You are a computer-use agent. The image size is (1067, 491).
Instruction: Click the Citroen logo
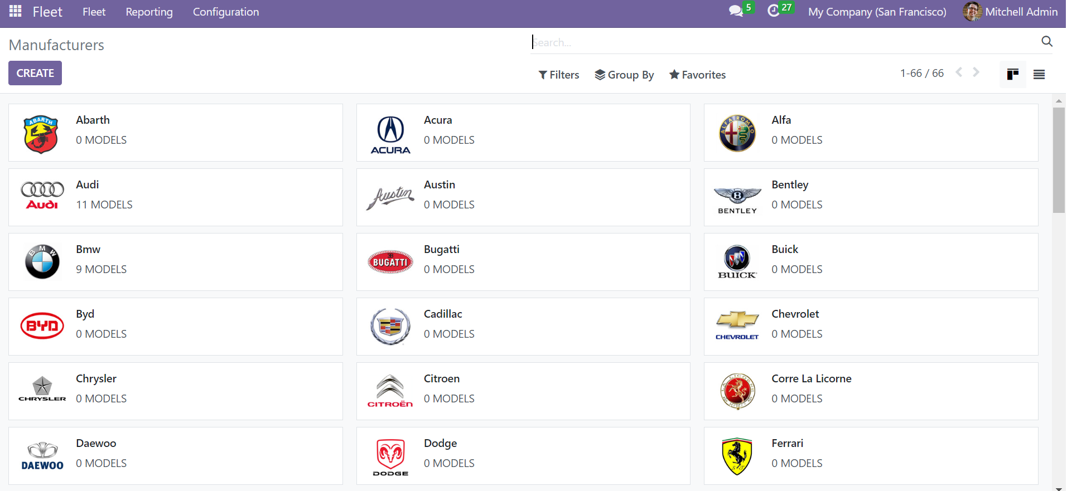(390, 391)
